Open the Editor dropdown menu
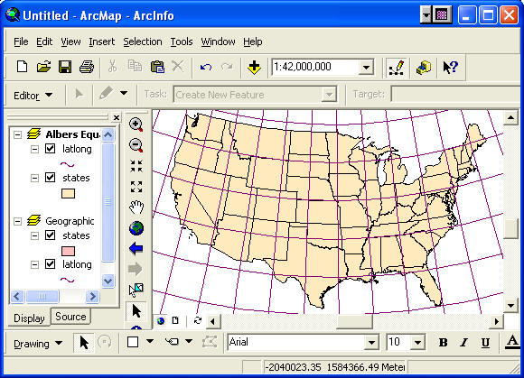 tap(33, 96)
